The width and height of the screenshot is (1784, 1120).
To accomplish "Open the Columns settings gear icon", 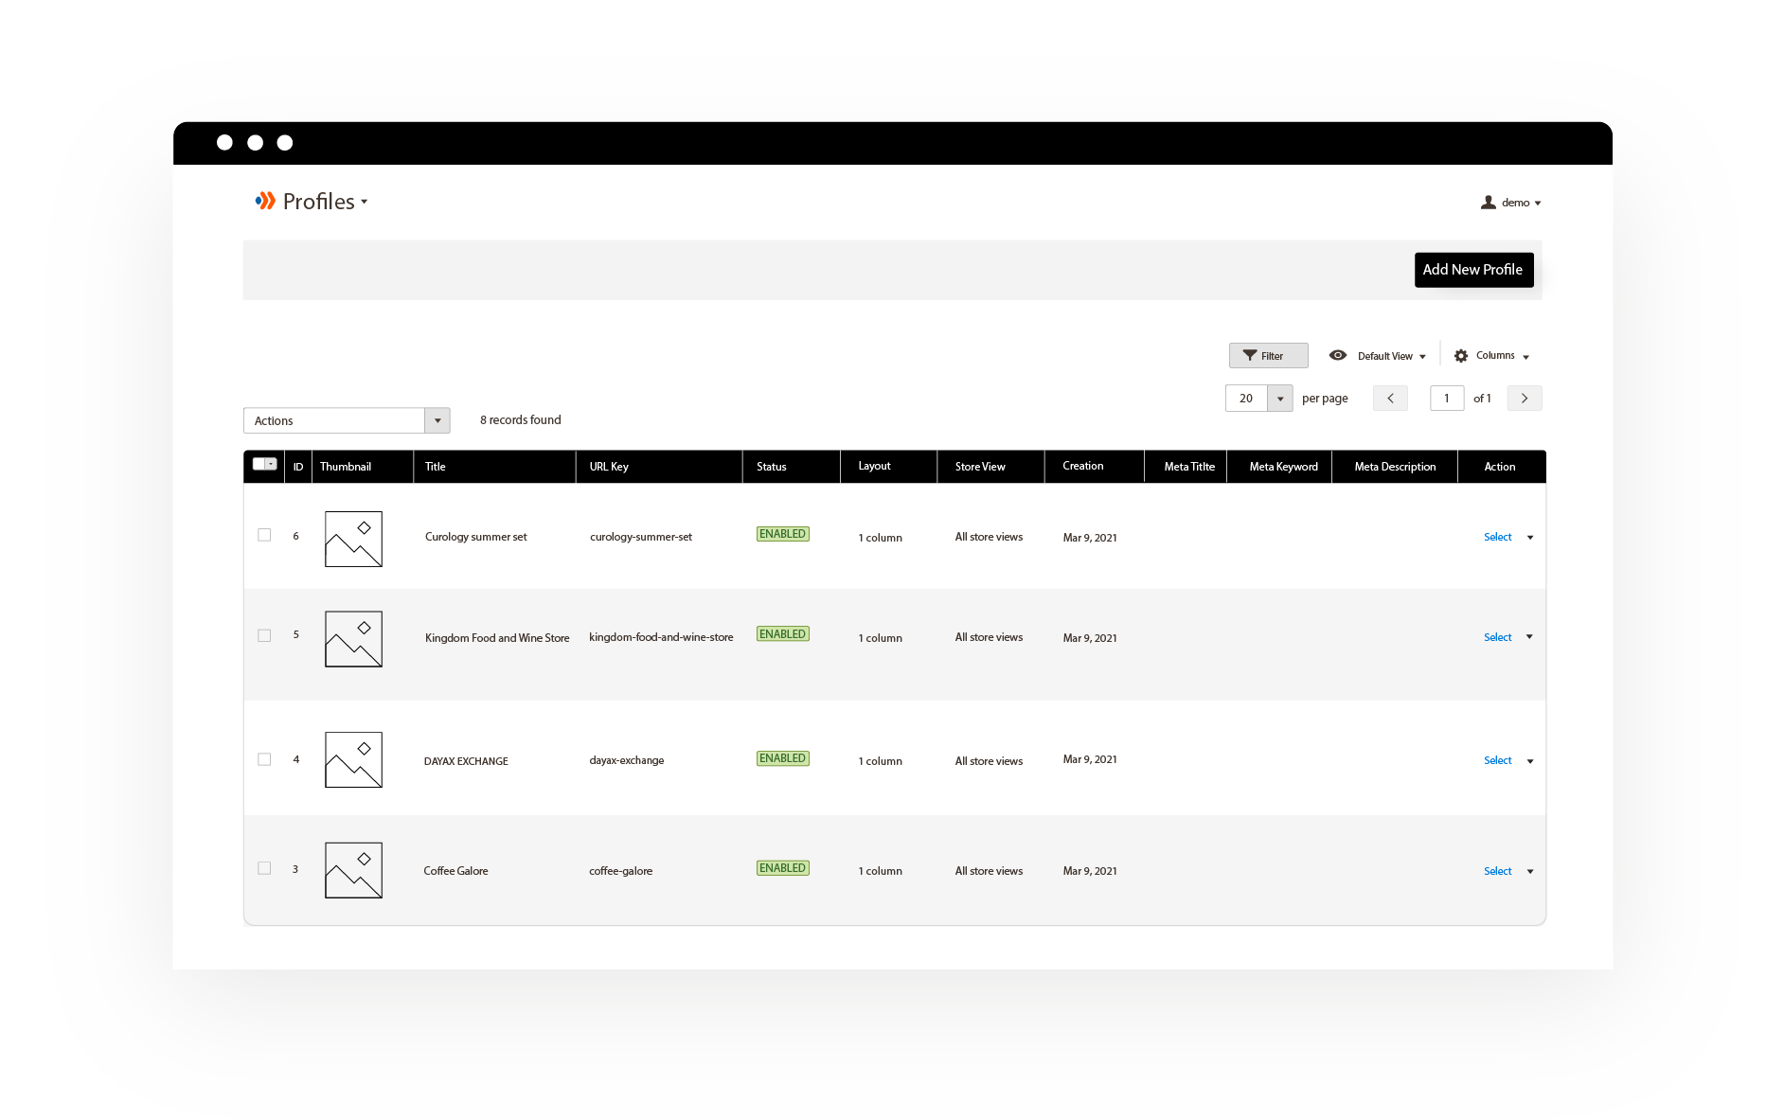I will [x=1461, y=355].
